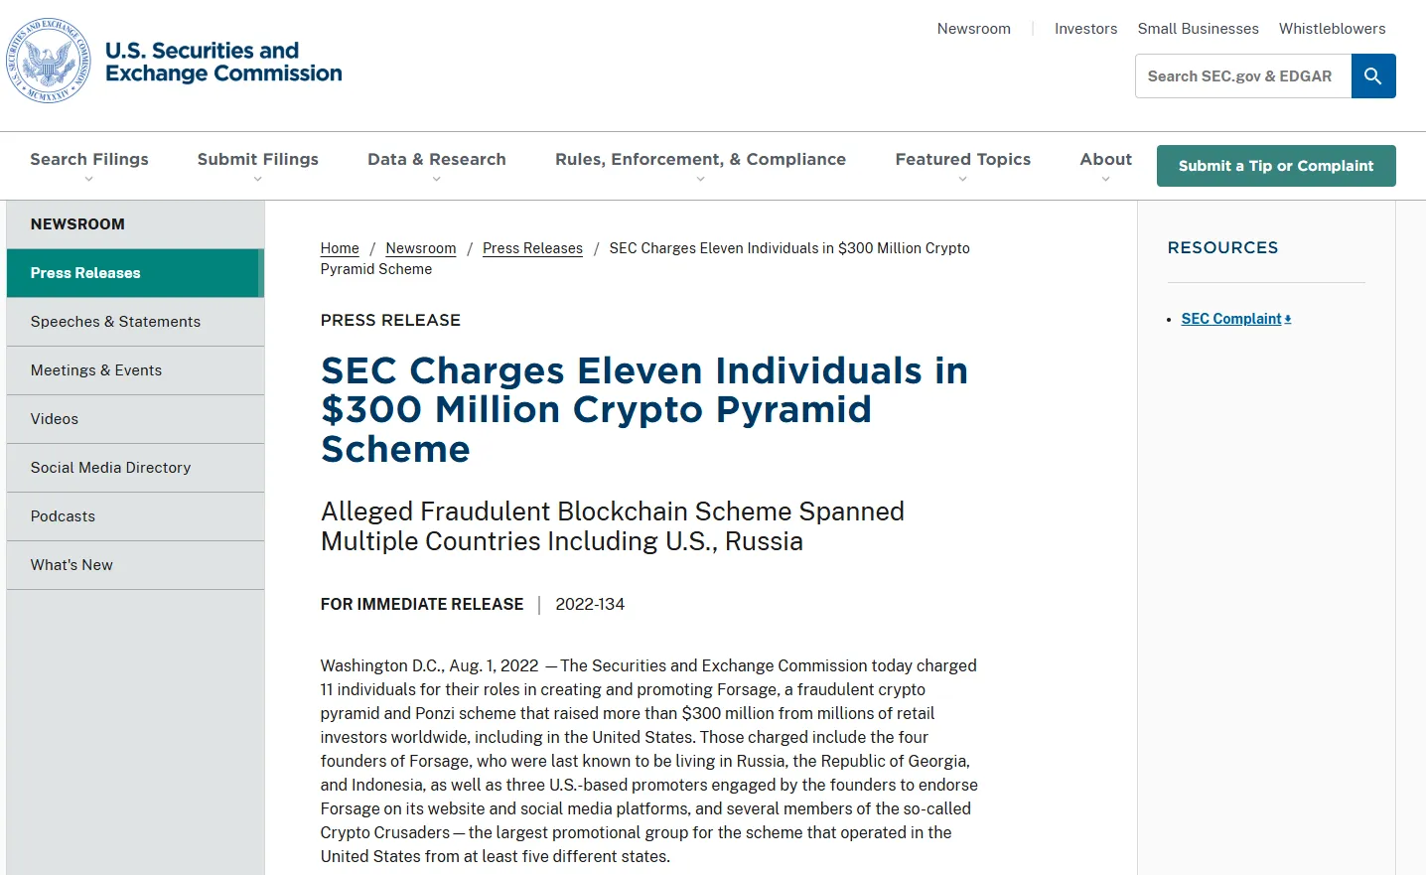
Task: Select Press Releases in the sidebar
Action: (x=135, y=273)
